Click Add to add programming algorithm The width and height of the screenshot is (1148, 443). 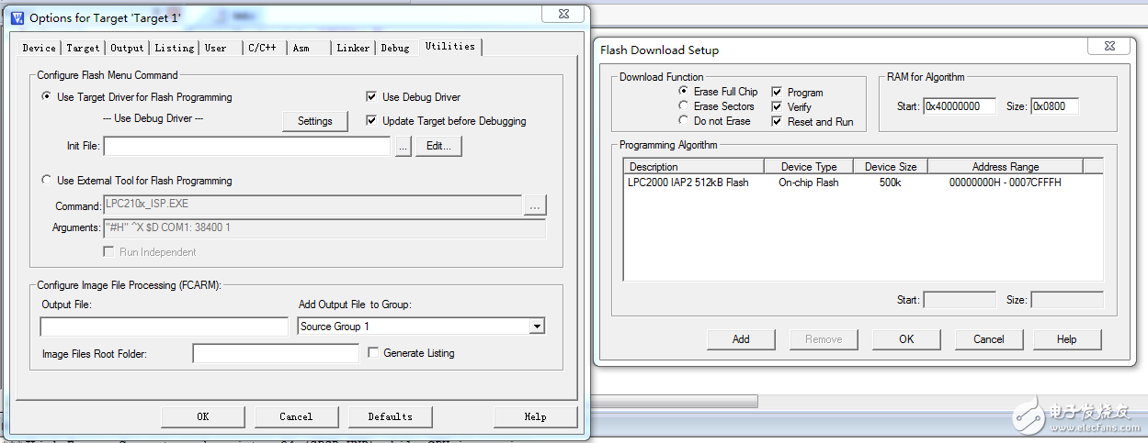pos(741,339)
